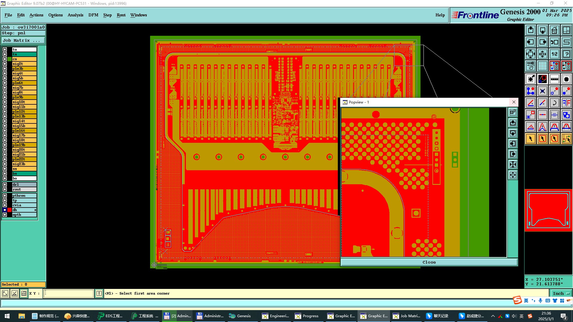Open the Inch units selector

pyautogui.click(x=561, y=293)
